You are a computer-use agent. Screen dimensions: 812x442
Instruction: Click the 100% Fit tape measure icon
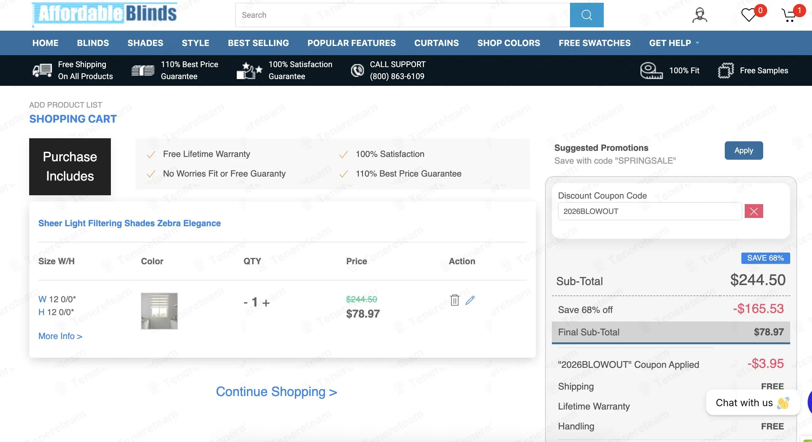pos(651,70)
